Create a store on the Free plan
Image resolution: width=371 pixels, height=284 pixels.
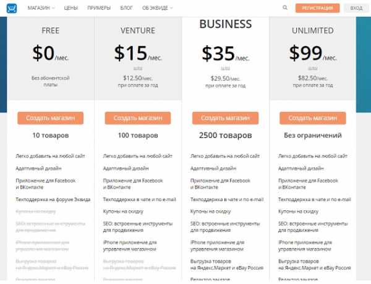coord(51,118)
